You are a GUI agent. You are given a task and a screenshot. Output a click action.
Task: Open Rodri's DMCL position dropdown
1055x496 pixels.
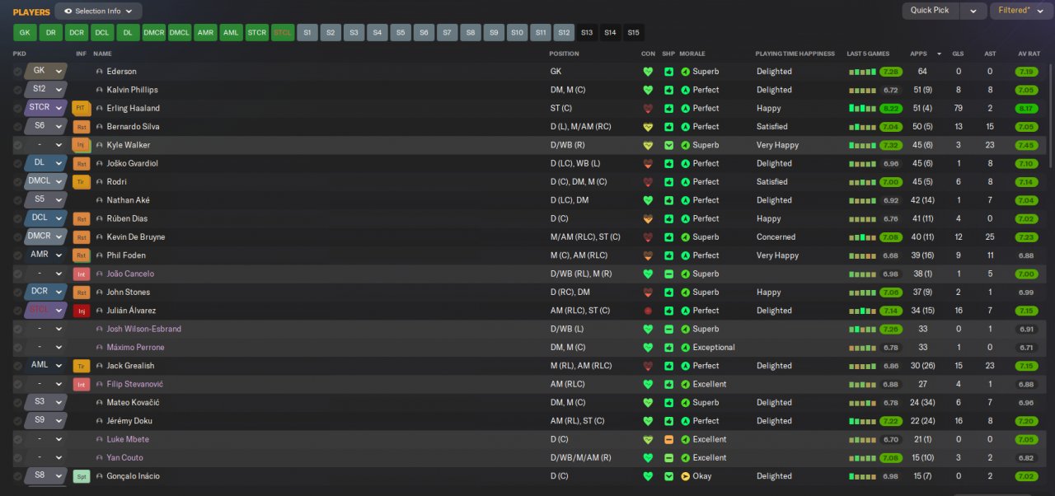[59, 181]
